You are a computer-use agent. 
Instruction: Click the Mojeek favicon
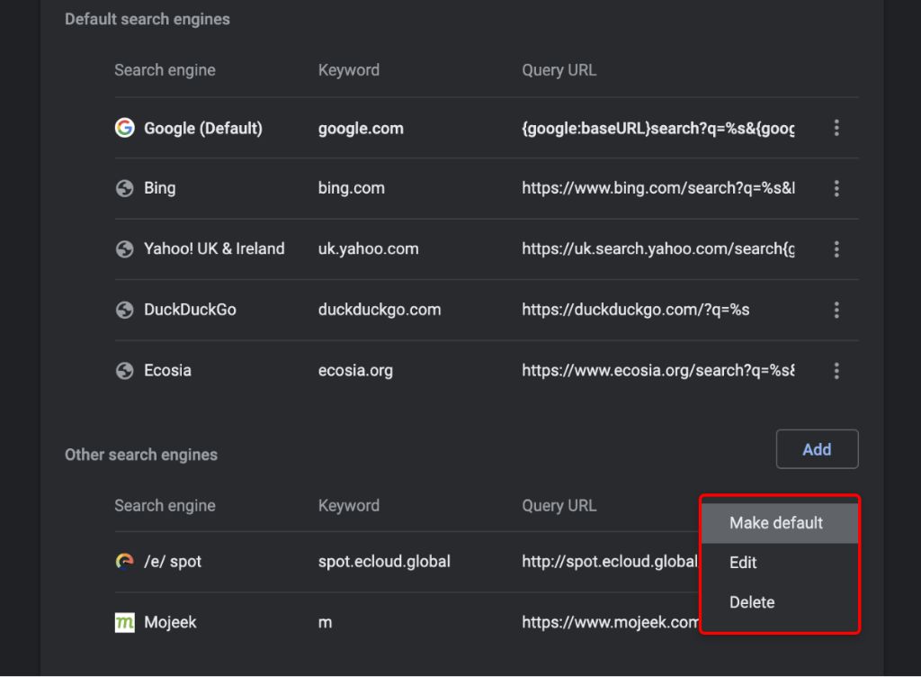point(124,622)
